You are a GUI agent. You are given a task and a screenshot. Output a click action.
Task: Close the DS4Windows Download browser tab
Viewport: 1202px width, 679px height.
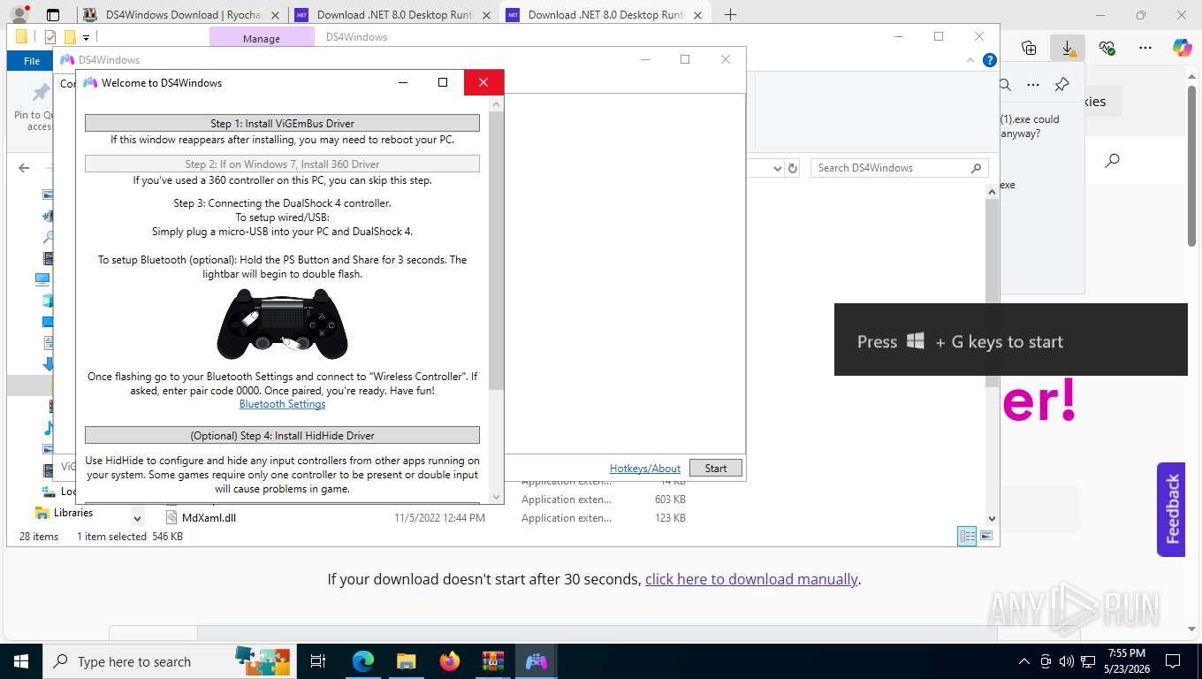point(276,15)
